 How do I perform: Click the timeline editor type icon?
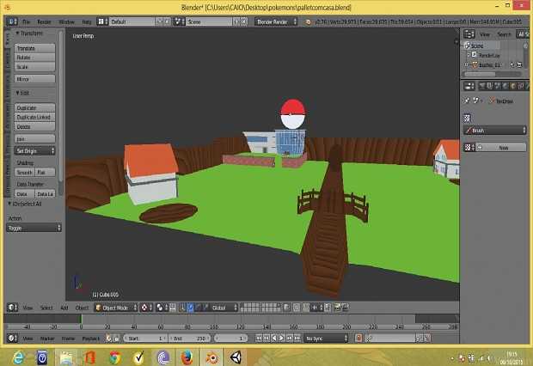coord(10,339)
